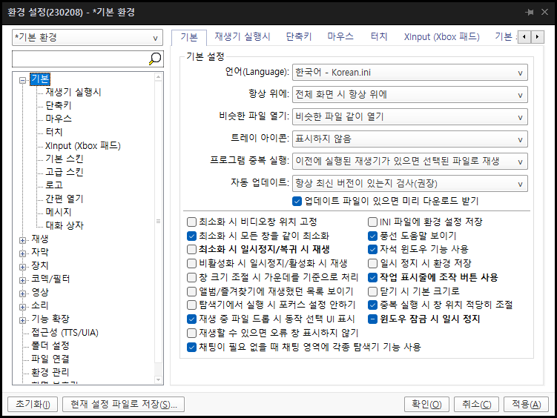Image resolution: width=557 pixels, height=418 pixels.
Task: Click the settings search input field
Action: [80, 59]
